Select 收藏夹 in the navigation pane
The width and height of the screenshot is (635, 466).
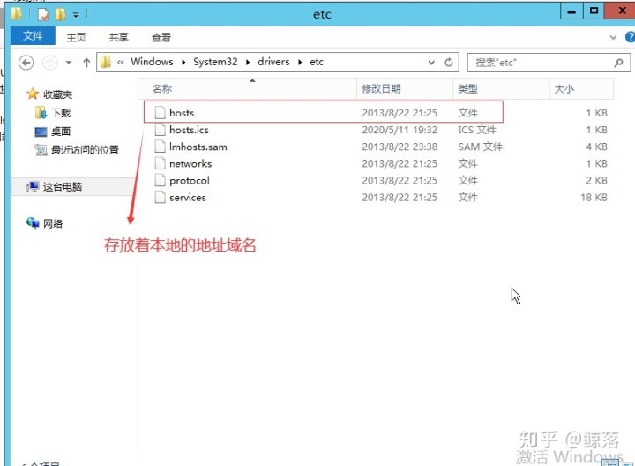click(57, 94)
